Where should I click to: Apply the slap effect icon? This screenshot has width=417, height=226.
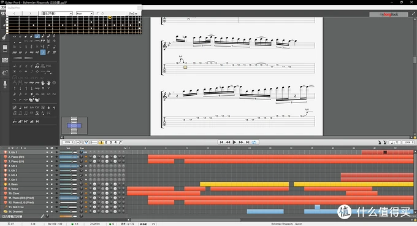pyautogui.click(x=31, y=82)
